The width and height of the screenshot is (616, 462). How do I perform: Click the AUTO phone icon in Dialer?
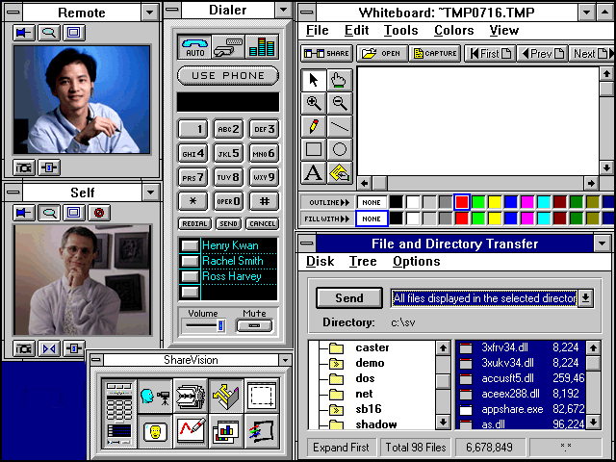[193, 46]
